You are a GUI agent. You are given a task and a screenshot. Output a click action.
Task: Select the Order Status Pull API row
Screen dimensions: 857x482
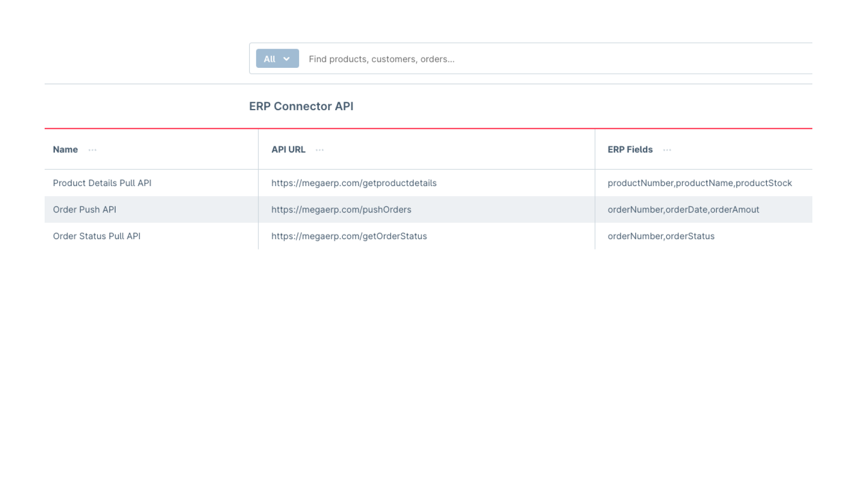pos(428,236)
